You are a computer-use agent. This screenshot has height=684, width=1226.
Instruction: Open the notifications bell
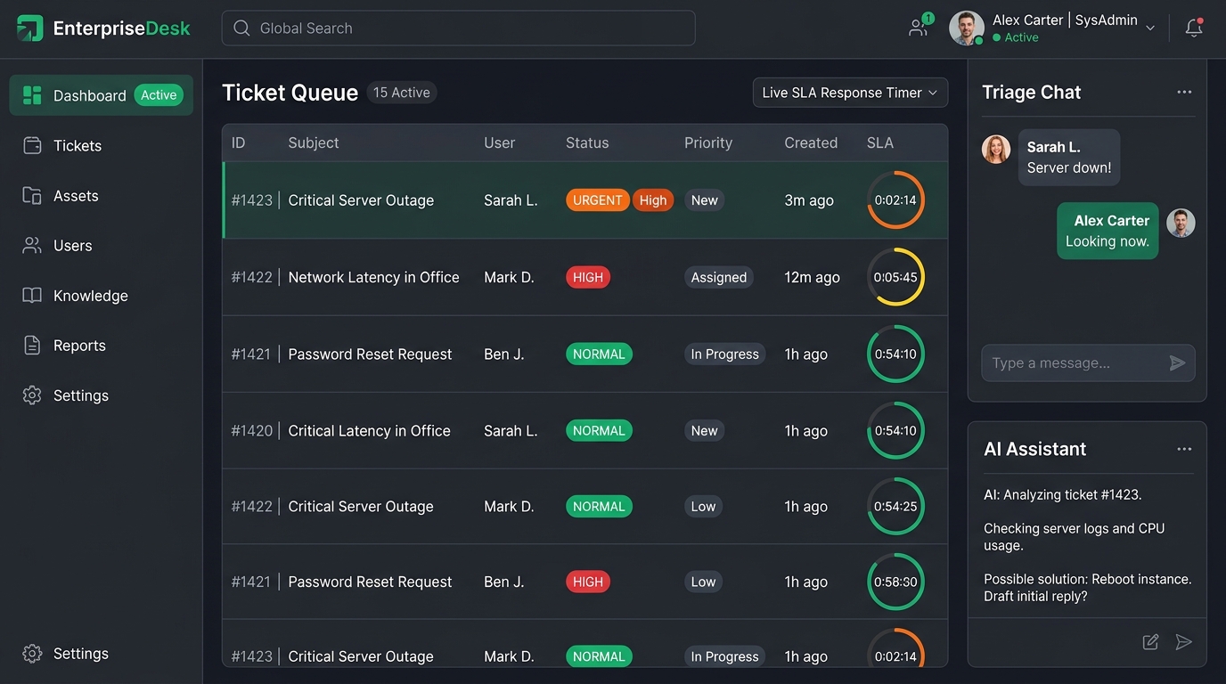click(x=1194, y=28)
